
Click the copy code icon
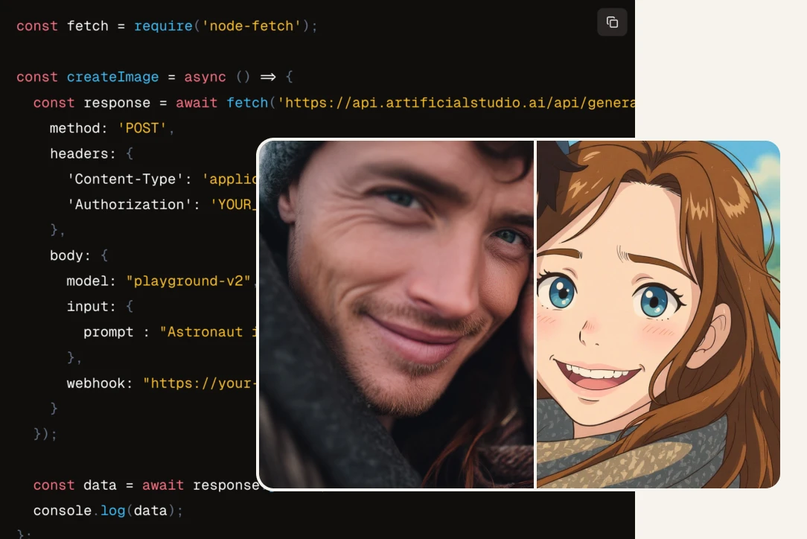pyautogui.click(x=612, y=22)
